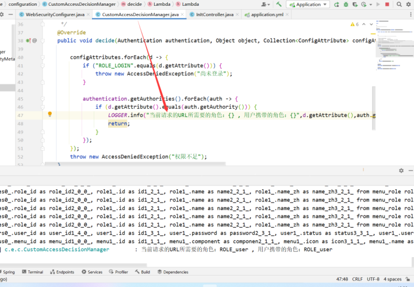Collapse the if block fold on line 41
414x287 pixels.
click(x=43, y=66)
